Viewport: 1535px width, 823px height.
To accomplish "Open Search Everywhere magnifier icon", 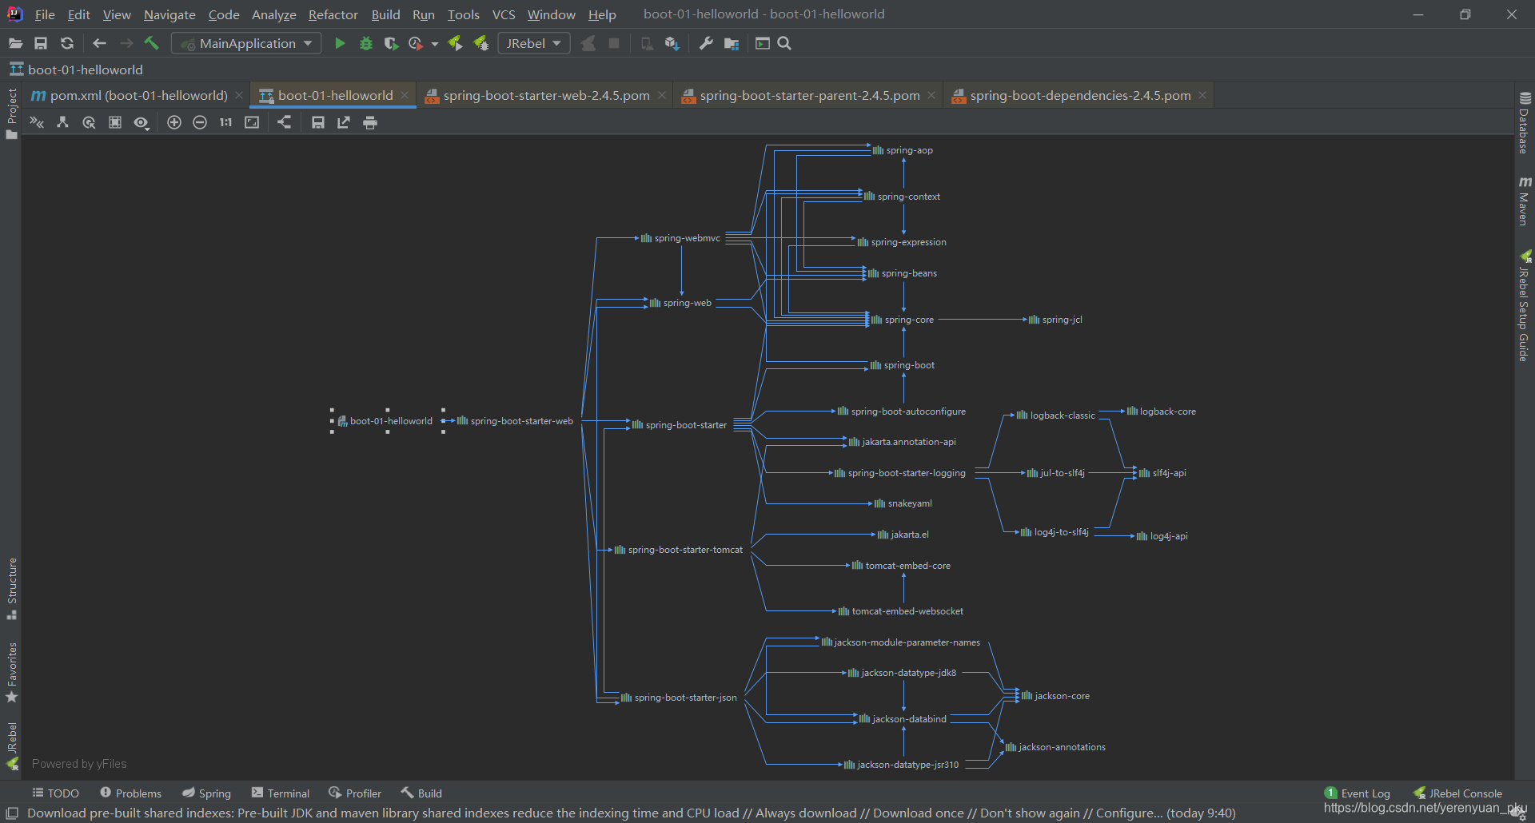I will click(784, 43).
